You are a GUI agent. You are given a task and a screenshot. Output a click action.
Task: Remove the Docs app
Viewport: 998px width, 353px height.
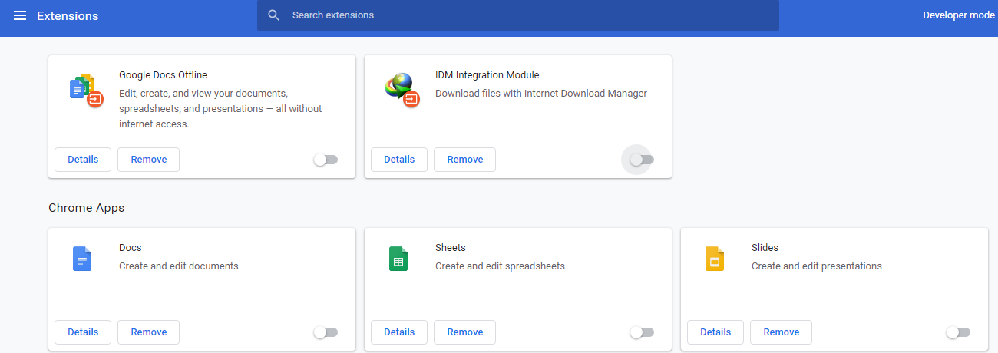149,332
